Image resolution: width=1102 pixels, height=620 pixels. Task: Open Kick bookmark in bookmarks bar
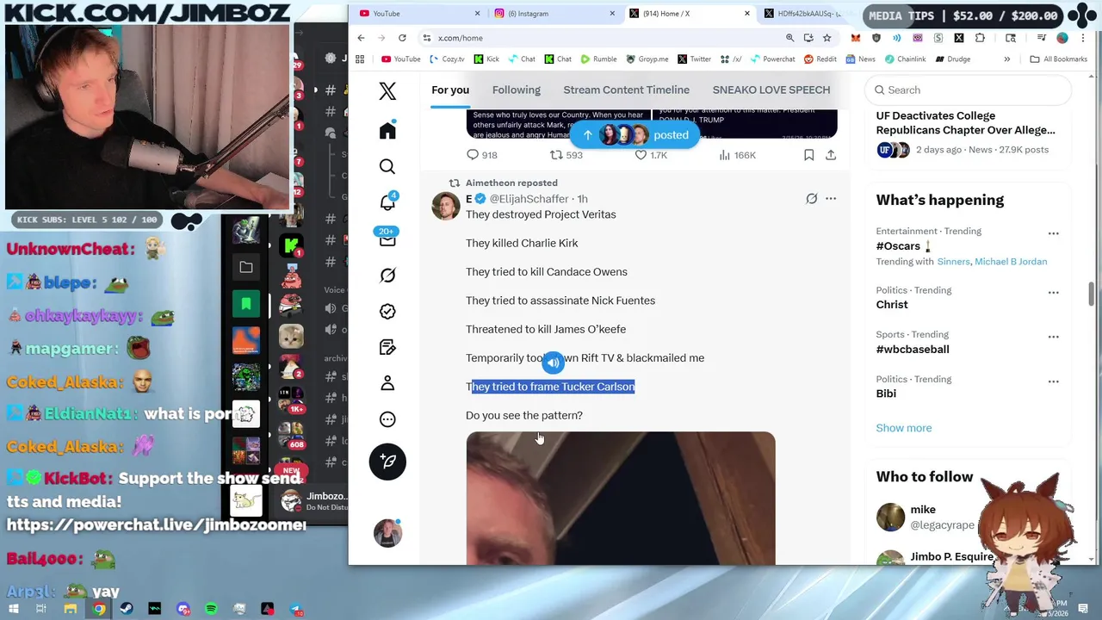[486, 59]
